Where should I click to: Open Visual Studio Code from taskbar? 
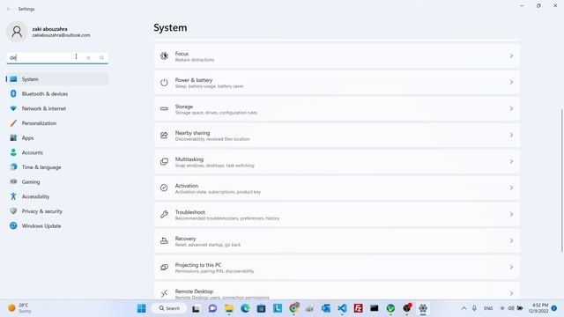tap(342, 308)
